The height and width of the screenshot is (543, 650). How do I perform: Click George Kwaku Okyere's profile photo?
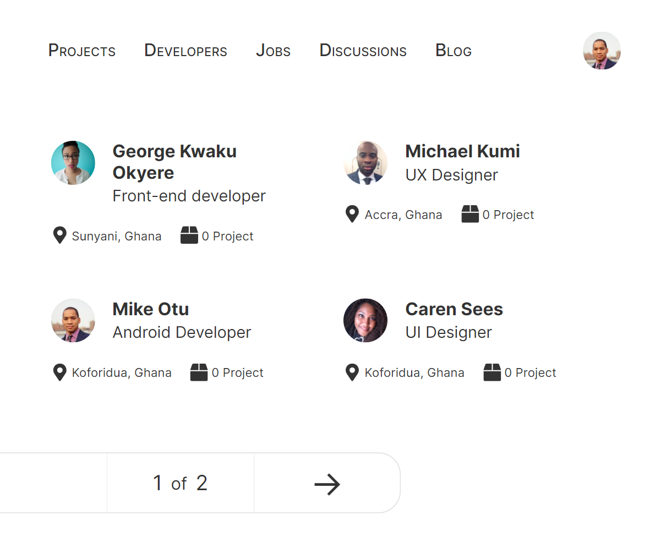coord(73,163)
